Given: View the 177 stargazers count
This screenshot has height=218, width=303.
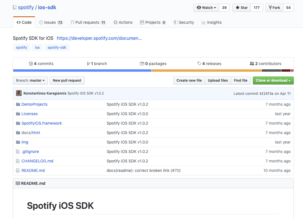Looking at the screenshot, I should (x=257, y=7).
